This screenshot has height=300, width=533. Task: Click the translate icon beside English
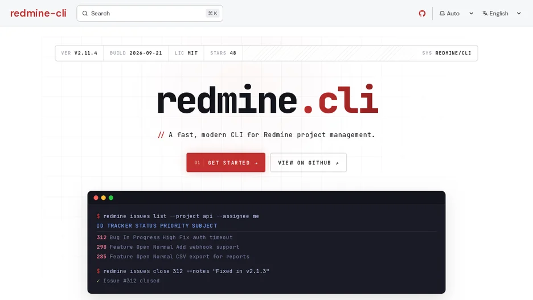[485, 13]
